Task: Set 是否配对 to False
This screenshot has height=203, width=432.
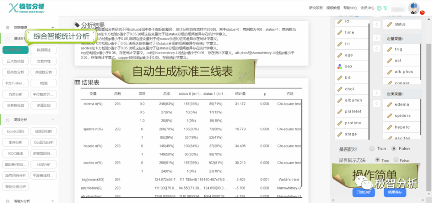Action: click(394, 148)
